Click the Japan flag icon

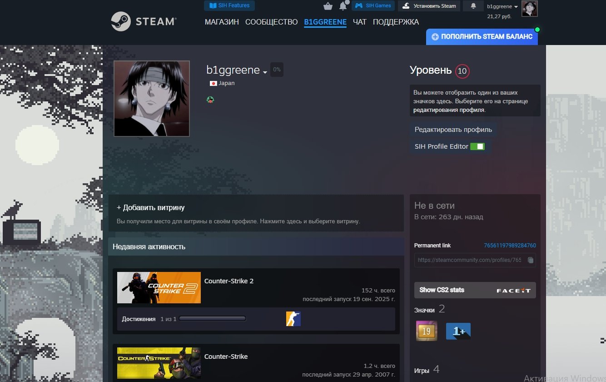pos(213,83)
